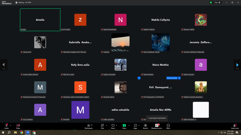Click the network tray icon

pos(222,132)
